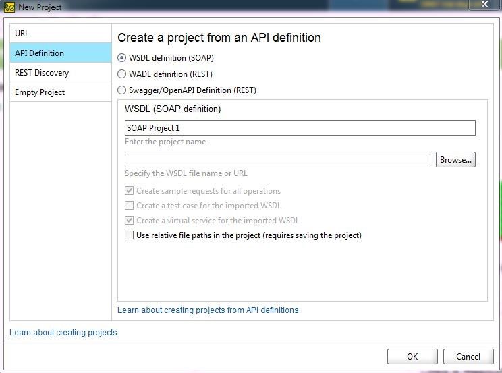Follow the Learn about creating projects link
The image size is (502, 373).
pyautogui.click(x=63, y=333)
